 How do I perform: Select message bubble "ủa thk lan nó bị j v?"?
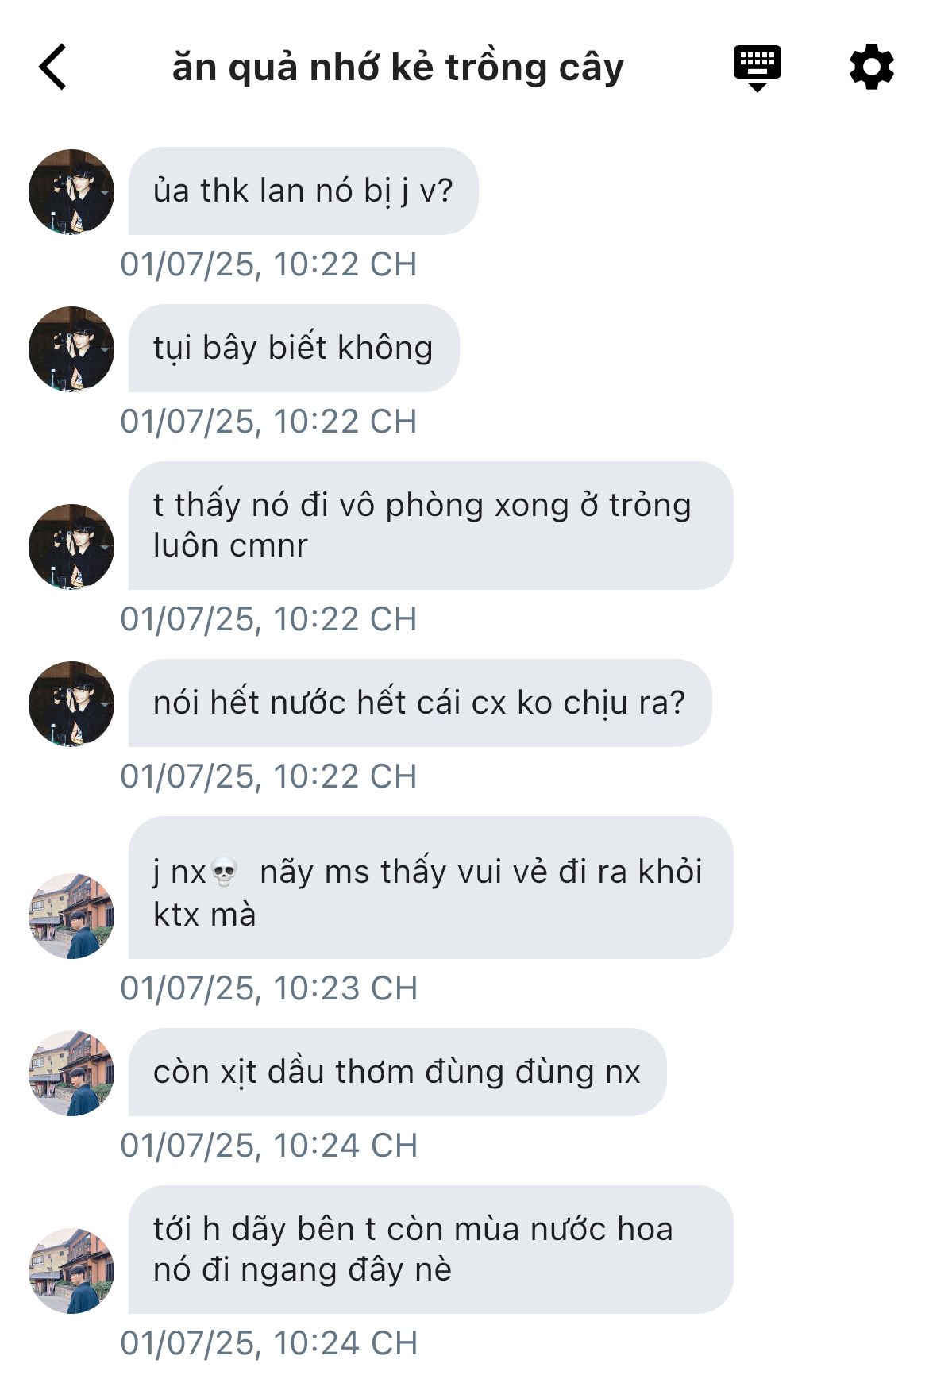(x=303, y=191)
